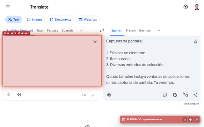Open the Google account avatar

click(x=197, y=7)
